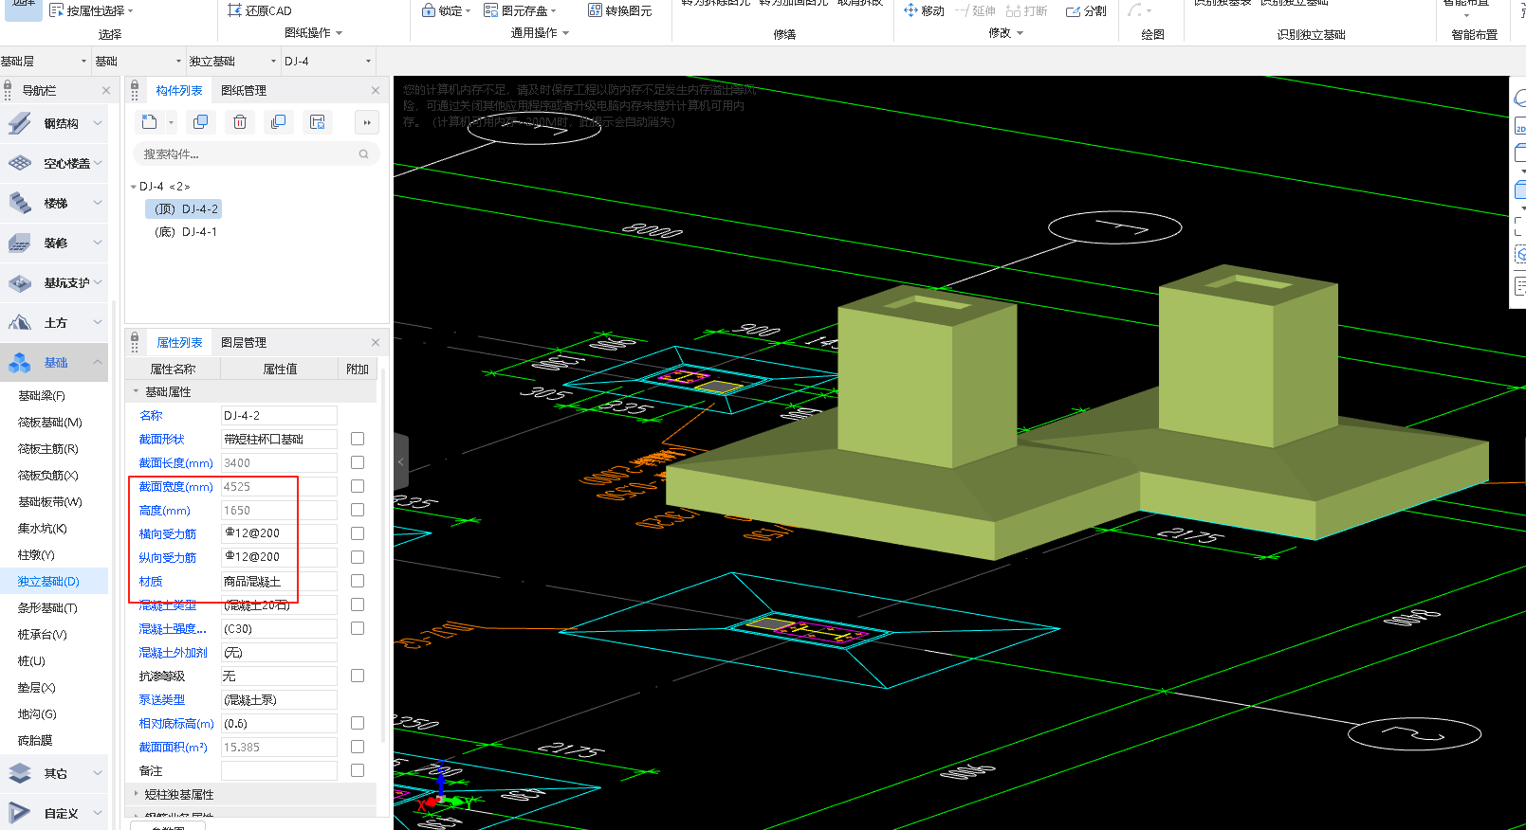Click the arc draw tool in 绘图
The width and height of the screenshot is (1526, 830).
[x=1135, y=10]
